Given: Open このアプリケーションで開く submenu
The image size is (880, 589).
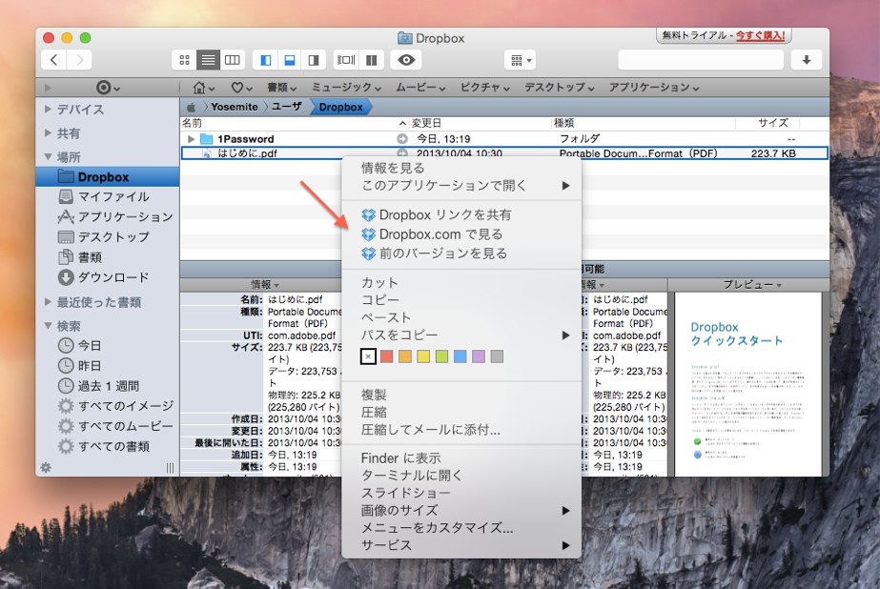Looking at the screenshot, I should 461,186.
